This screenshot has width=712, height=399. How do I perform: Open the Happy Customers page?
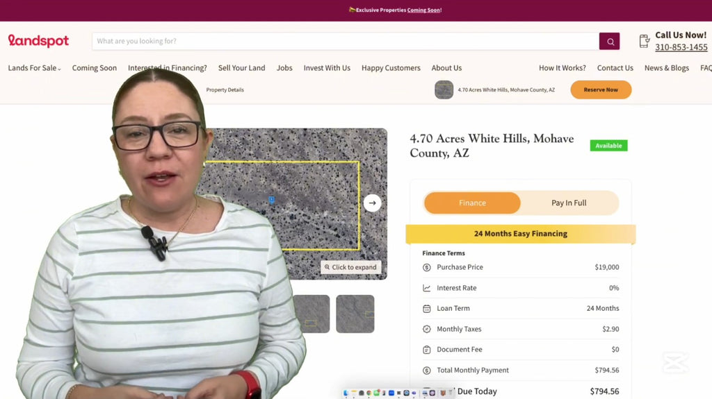click(x=391, y=68)
